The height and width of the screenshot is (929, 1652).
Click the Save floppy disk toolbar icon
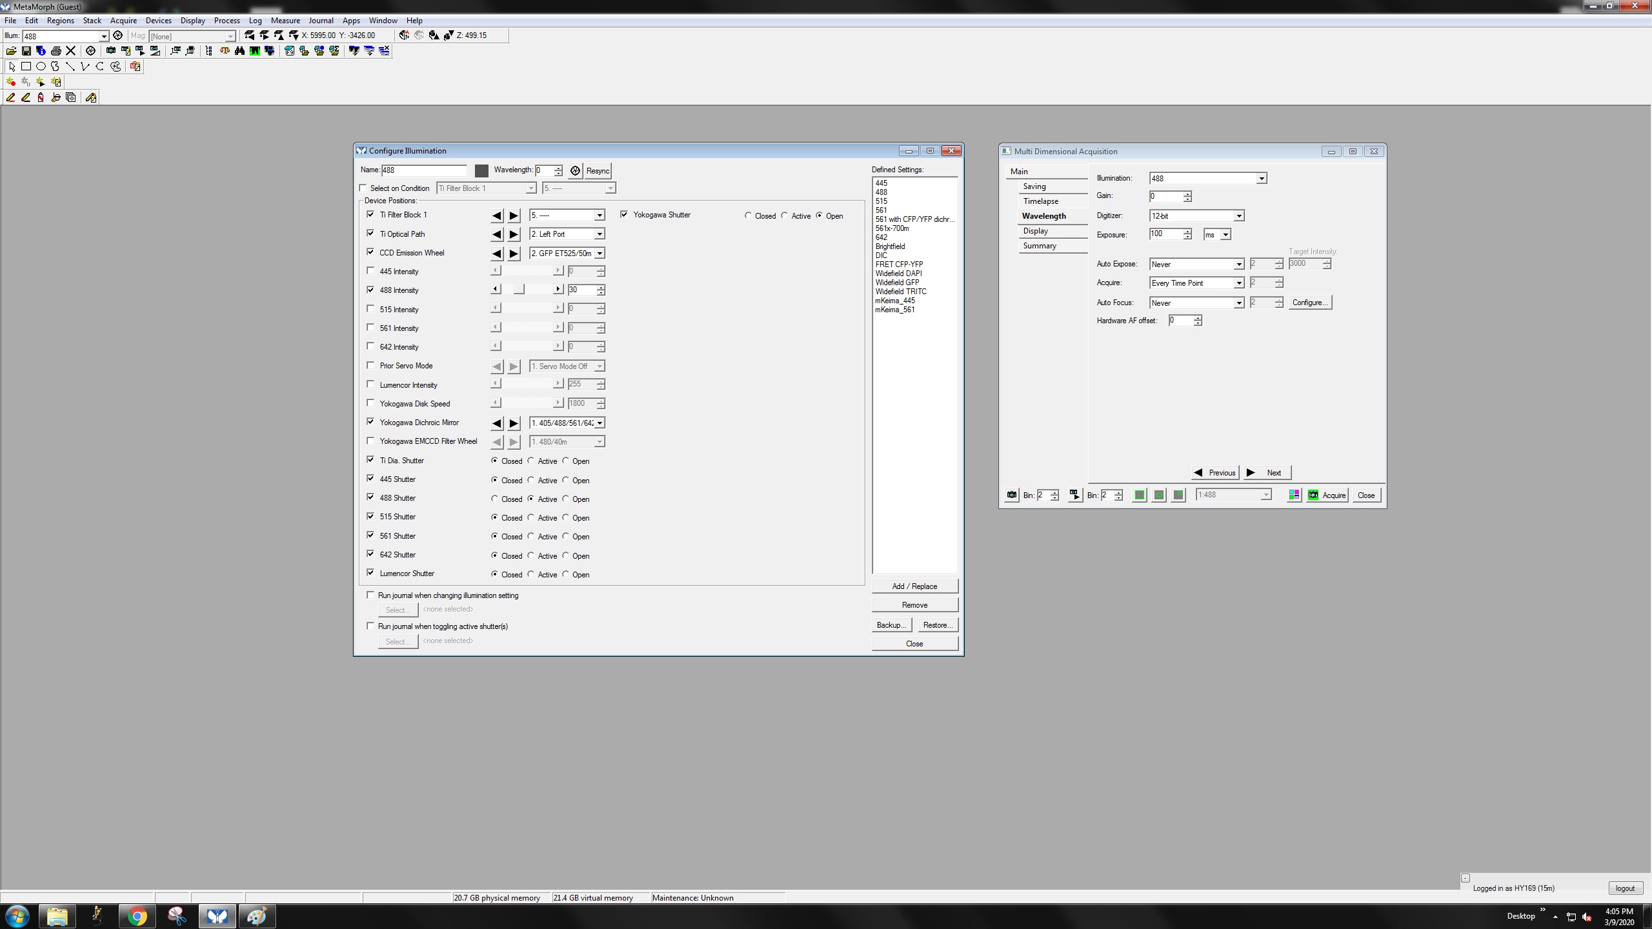pyautogui.click(x=26, y=51)
